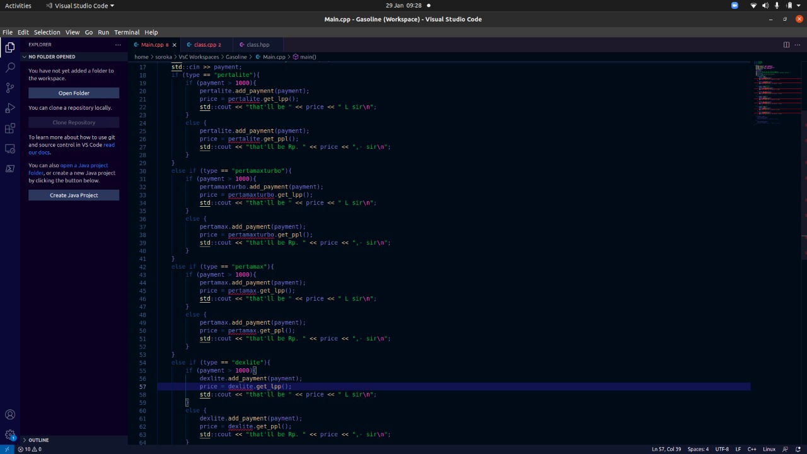Open Explorer Views and More Actions ellipsis

[117, 45]
